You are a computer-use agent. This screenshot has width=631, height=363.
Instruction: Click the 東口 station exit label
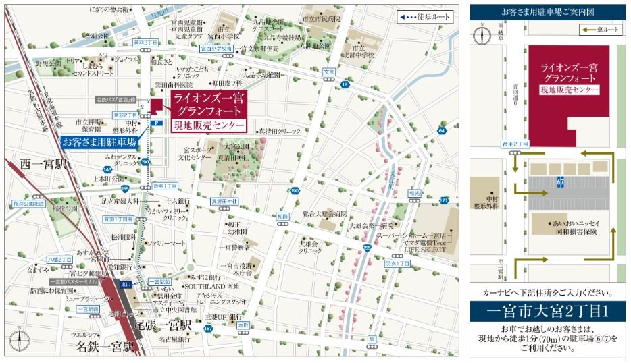click(126, 285)
